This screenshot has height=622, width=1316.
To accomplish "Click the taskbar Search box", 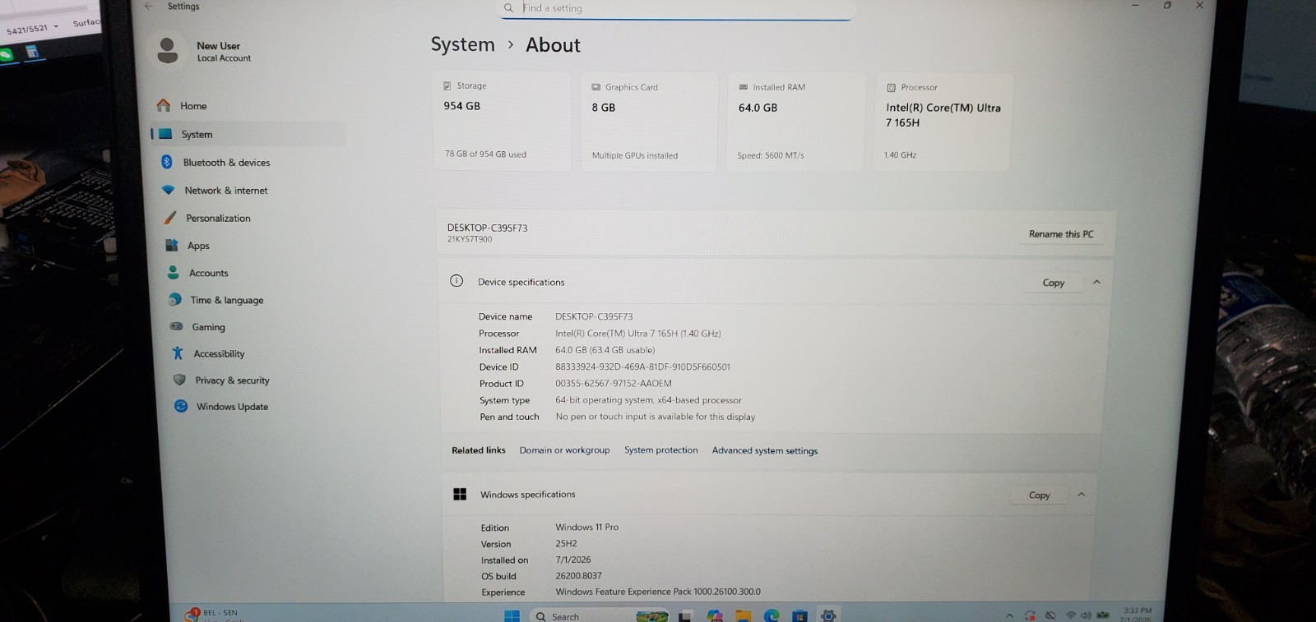I will tap(599, 615).
